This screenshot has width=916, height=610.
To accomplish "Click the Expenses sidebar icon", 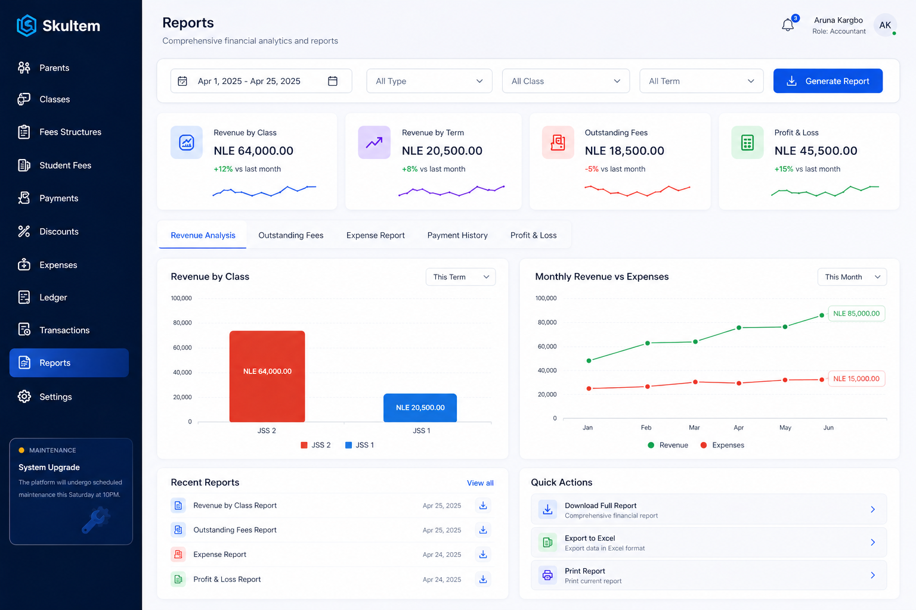I will tap(24, 265).
